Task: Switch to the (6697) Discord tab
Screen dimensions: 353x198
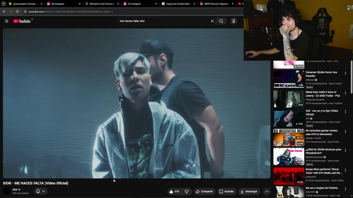Action: point(216,4)
